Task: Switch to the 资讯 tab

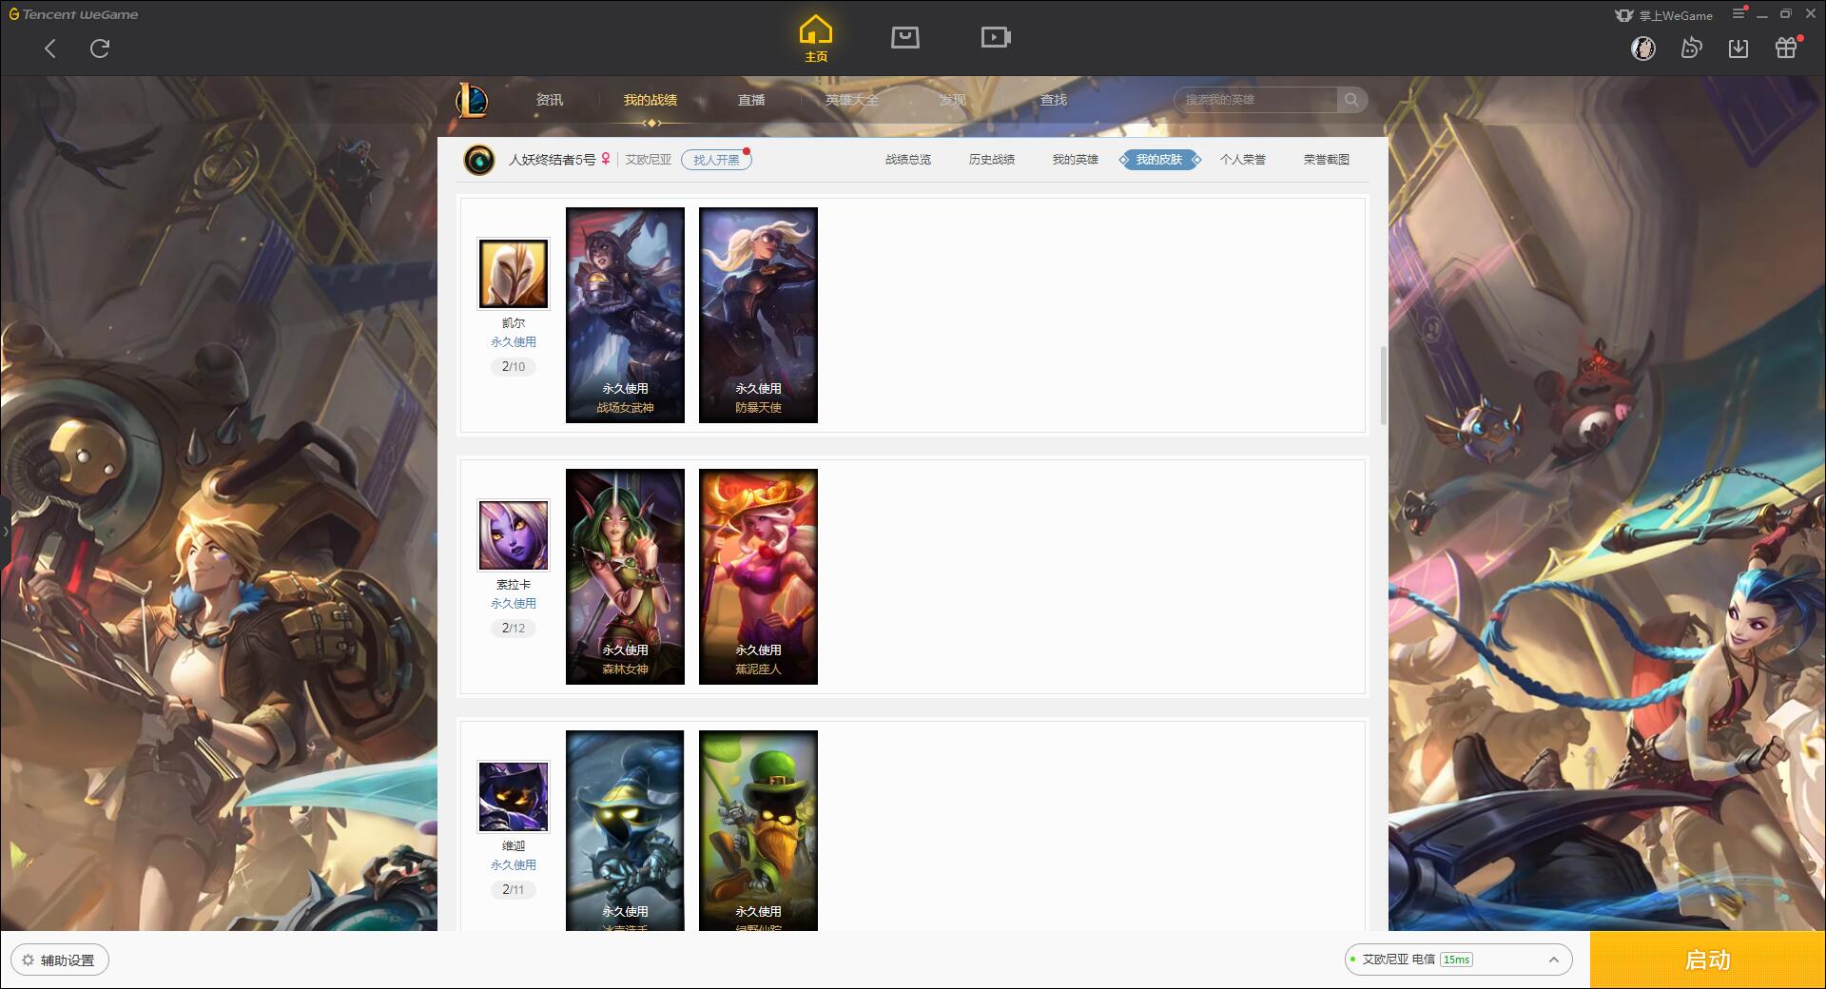Action: [549, 100]
